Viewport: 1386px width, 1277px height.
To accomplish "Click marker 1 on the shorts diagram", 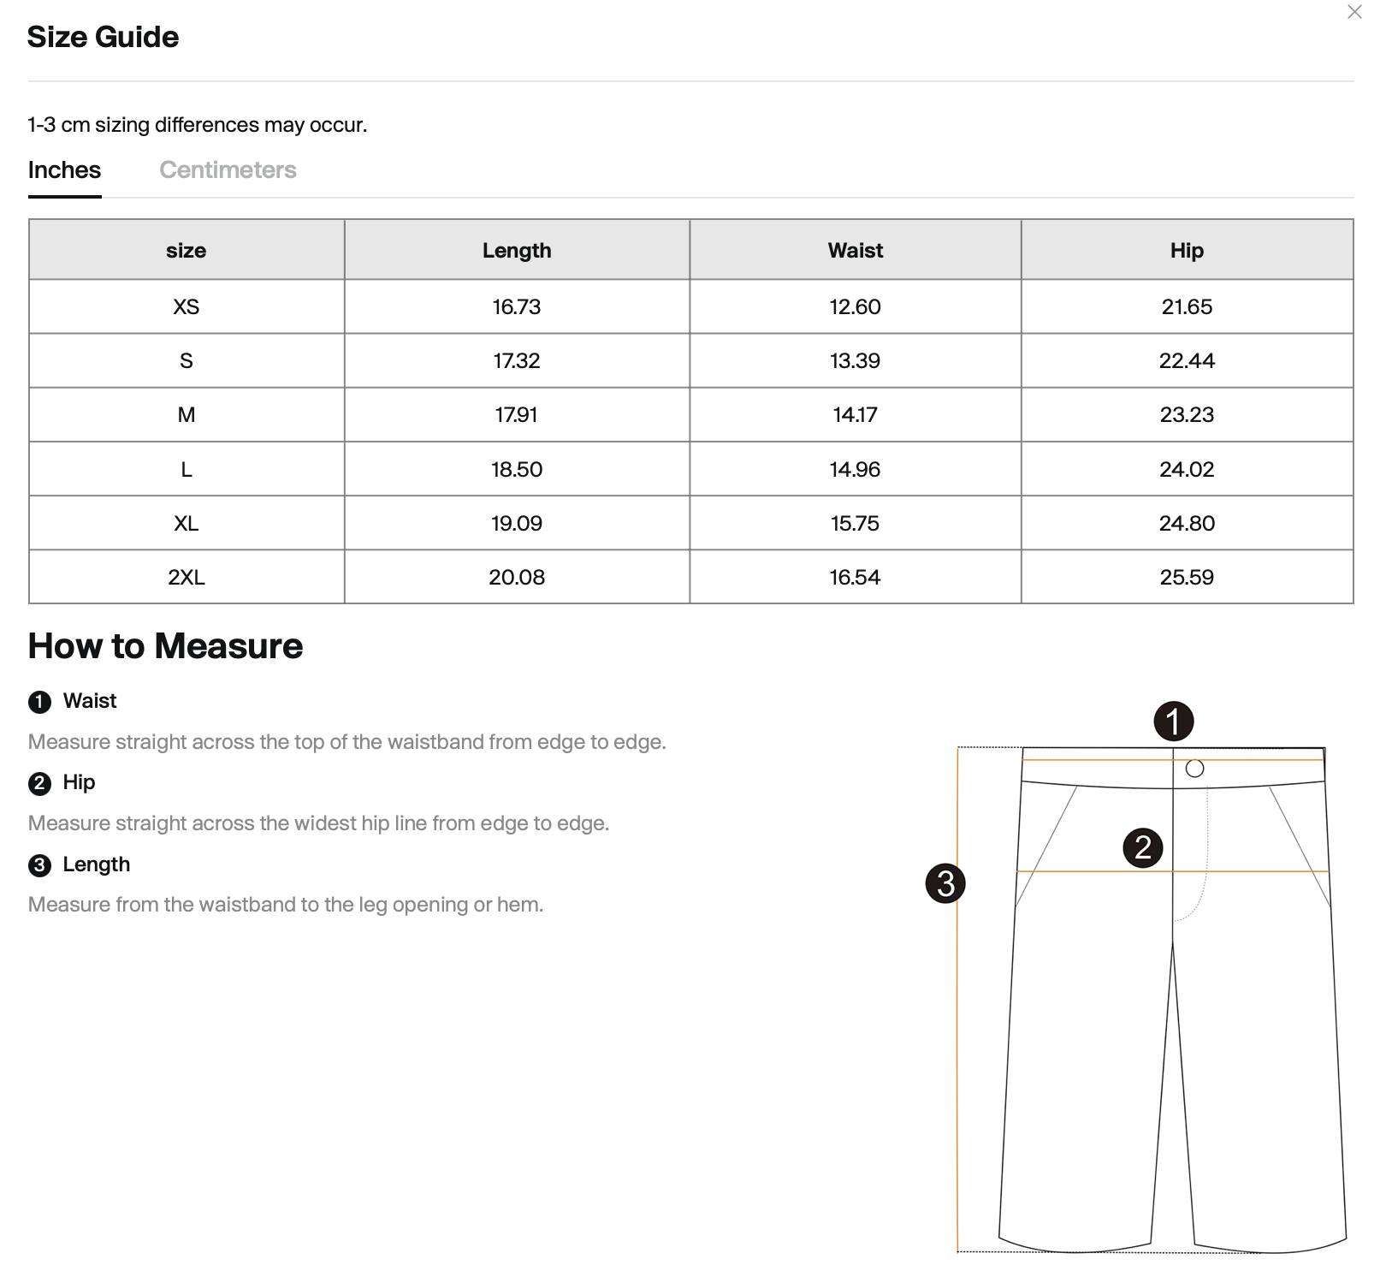I will point(1173,722).
